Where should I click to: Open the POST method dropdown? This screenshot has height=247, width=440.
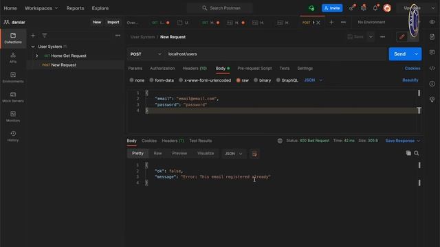(146, 54)
